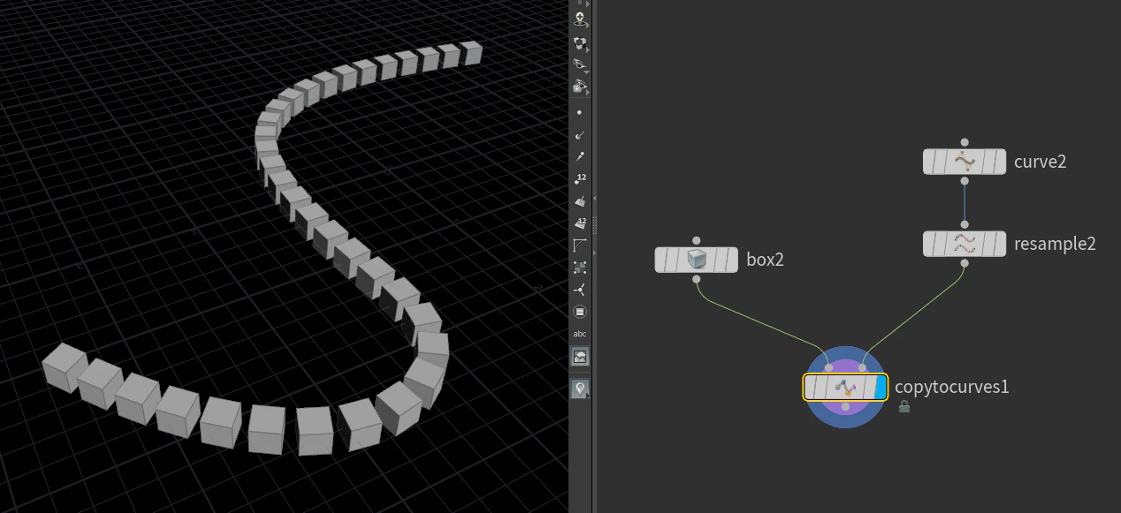Click the output connector dot of box2

tap(697, 280)
